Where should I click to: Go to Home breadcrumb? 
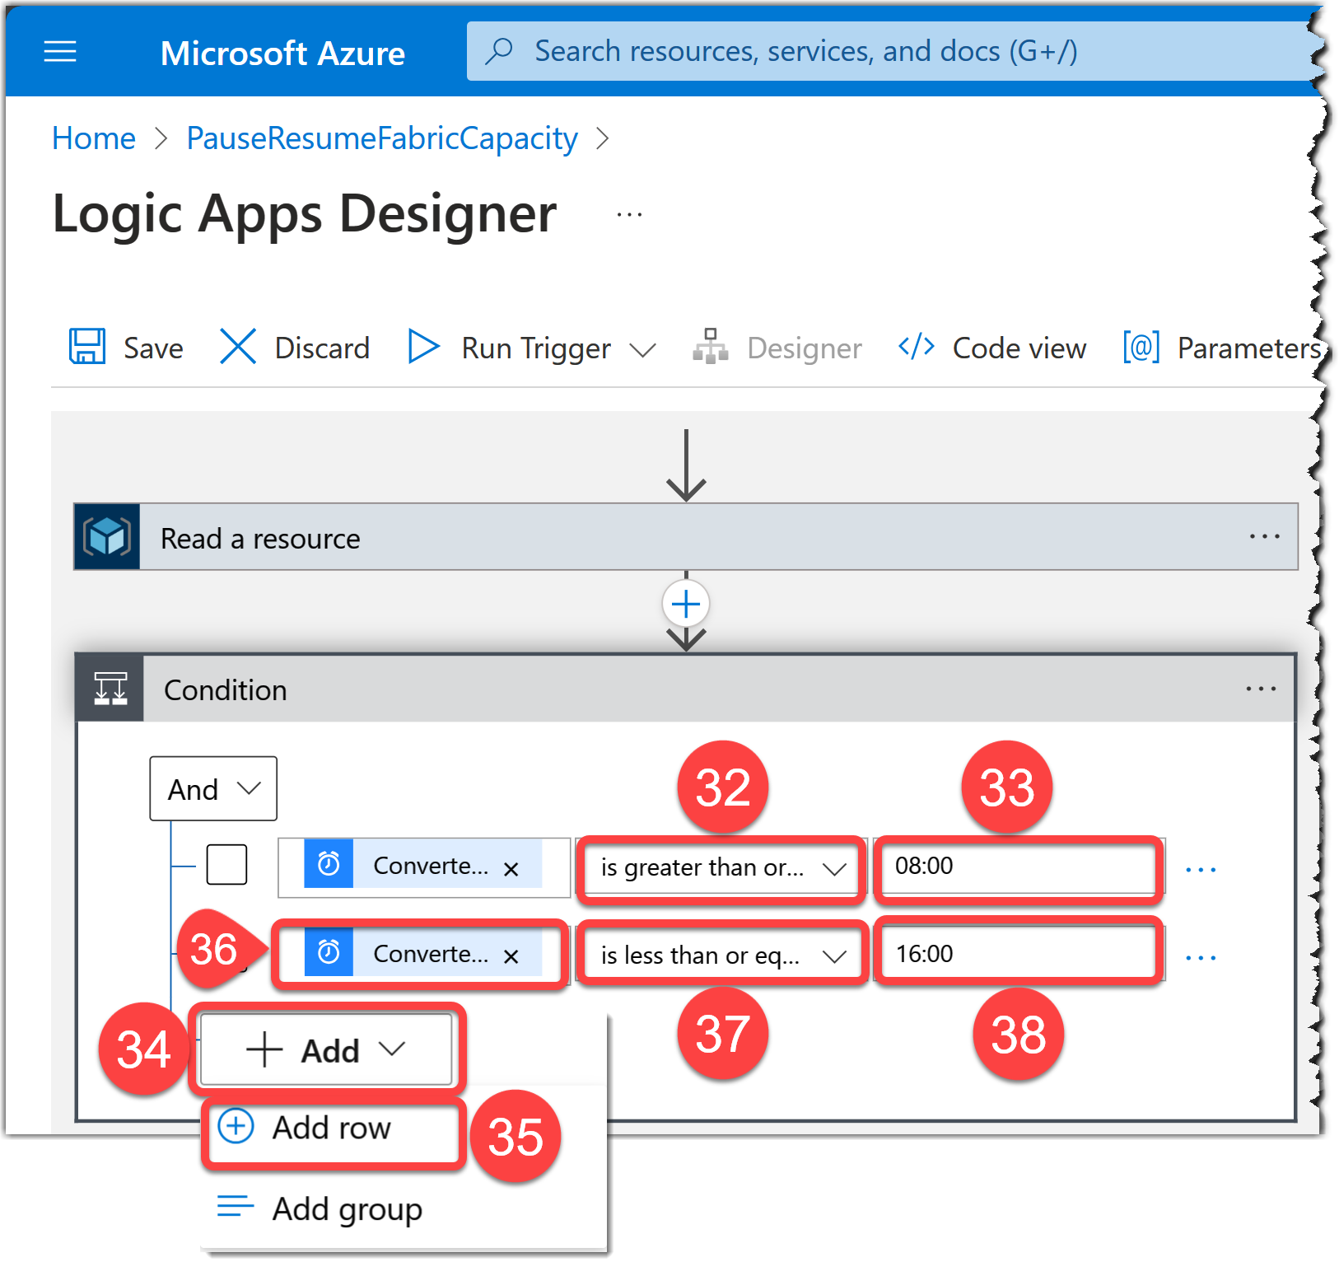93,138
